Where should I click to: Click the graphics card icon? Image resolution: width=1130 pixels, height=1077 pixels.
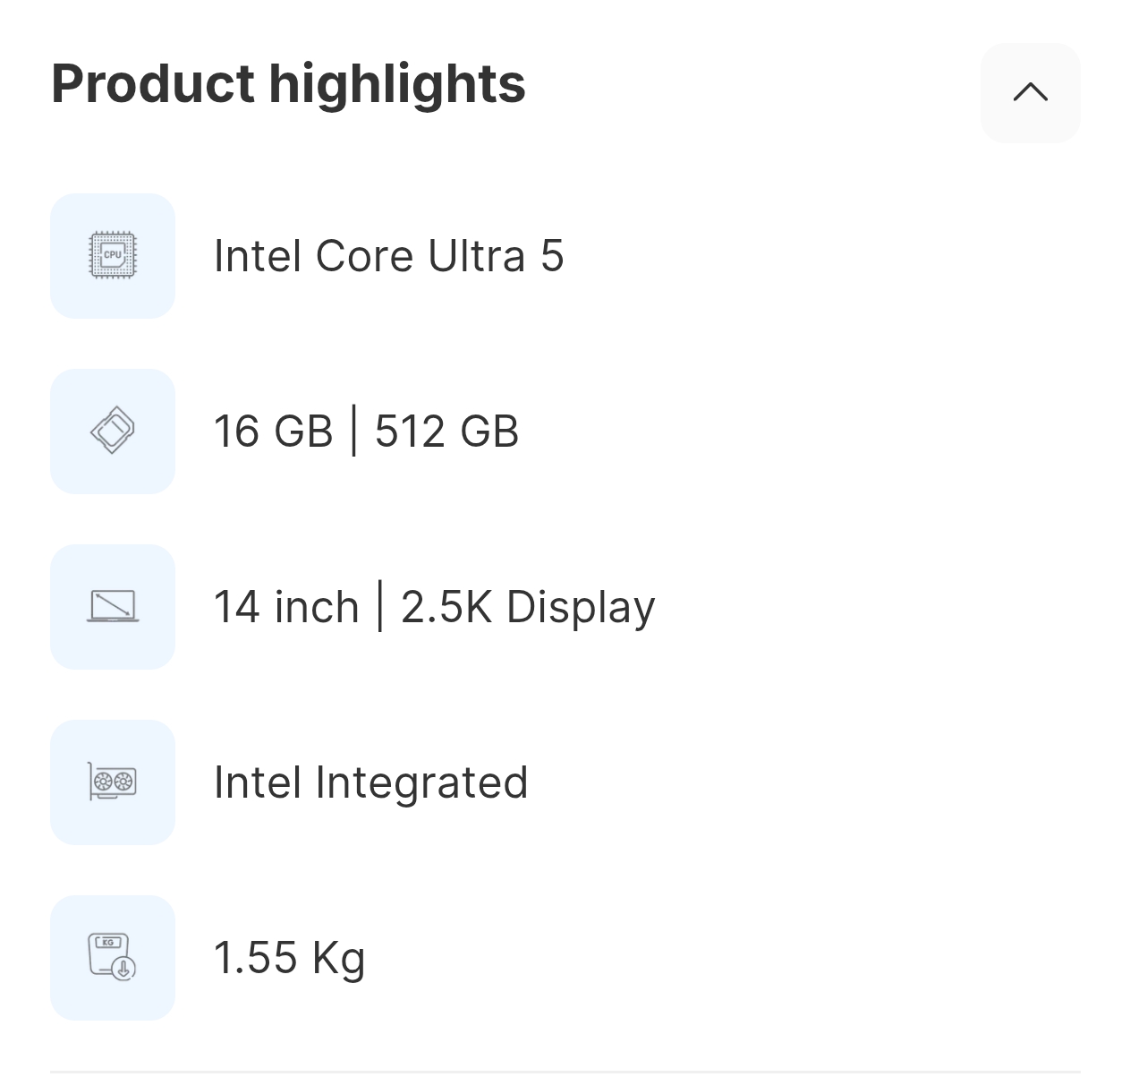113,782
